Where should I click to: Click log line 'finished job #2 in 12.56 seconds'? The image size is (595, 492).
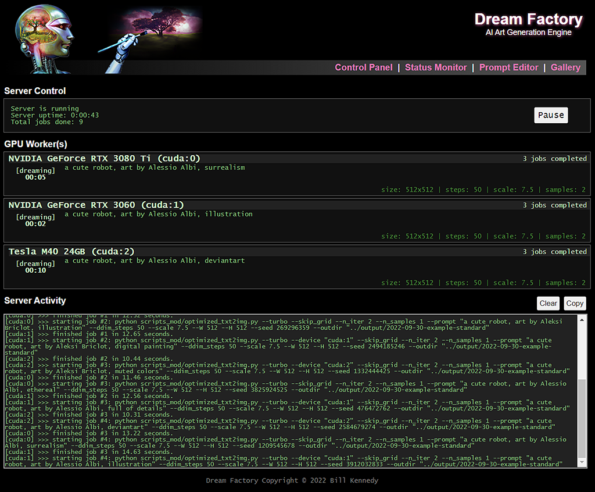(89, 396)
